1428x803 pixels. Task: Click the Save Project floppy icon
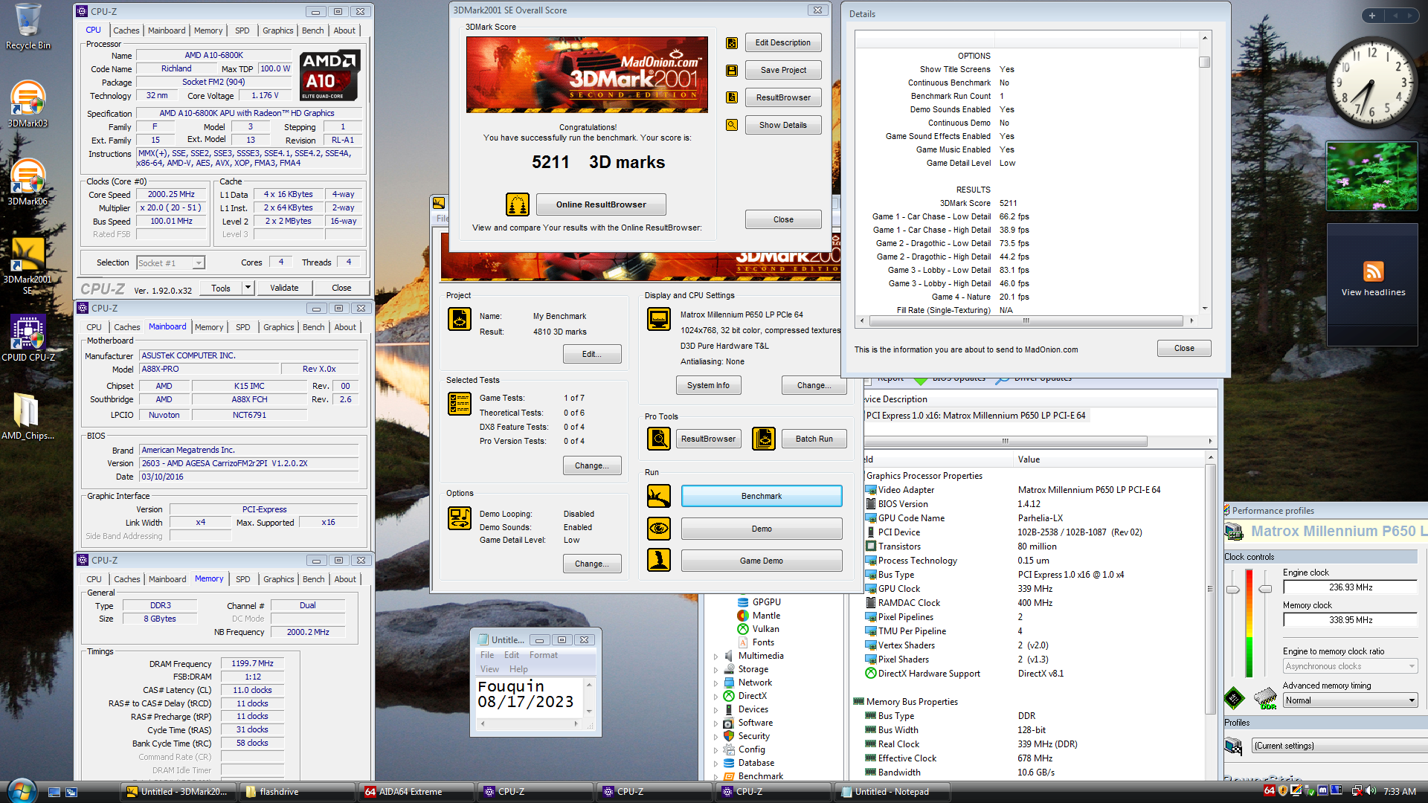tap(732, 71)
